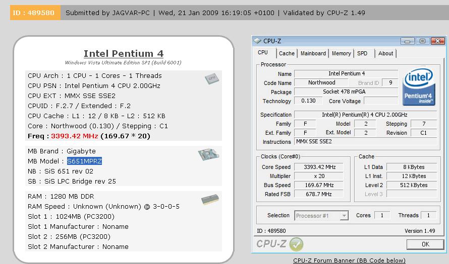Click the RAM Speed Unknown line
The width and height of the screenshot is (449, 264).
pyautogui.click(x=103, y=207)
